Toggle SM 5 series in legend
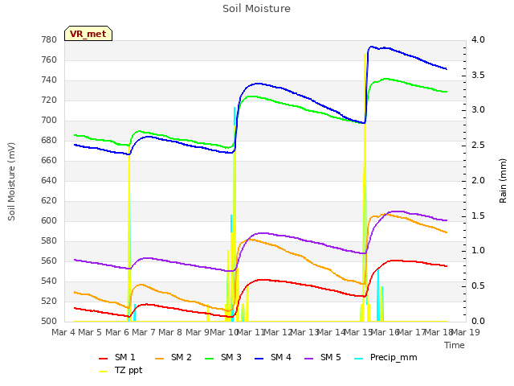Screen dimensions: 514x386 point(323,357)
